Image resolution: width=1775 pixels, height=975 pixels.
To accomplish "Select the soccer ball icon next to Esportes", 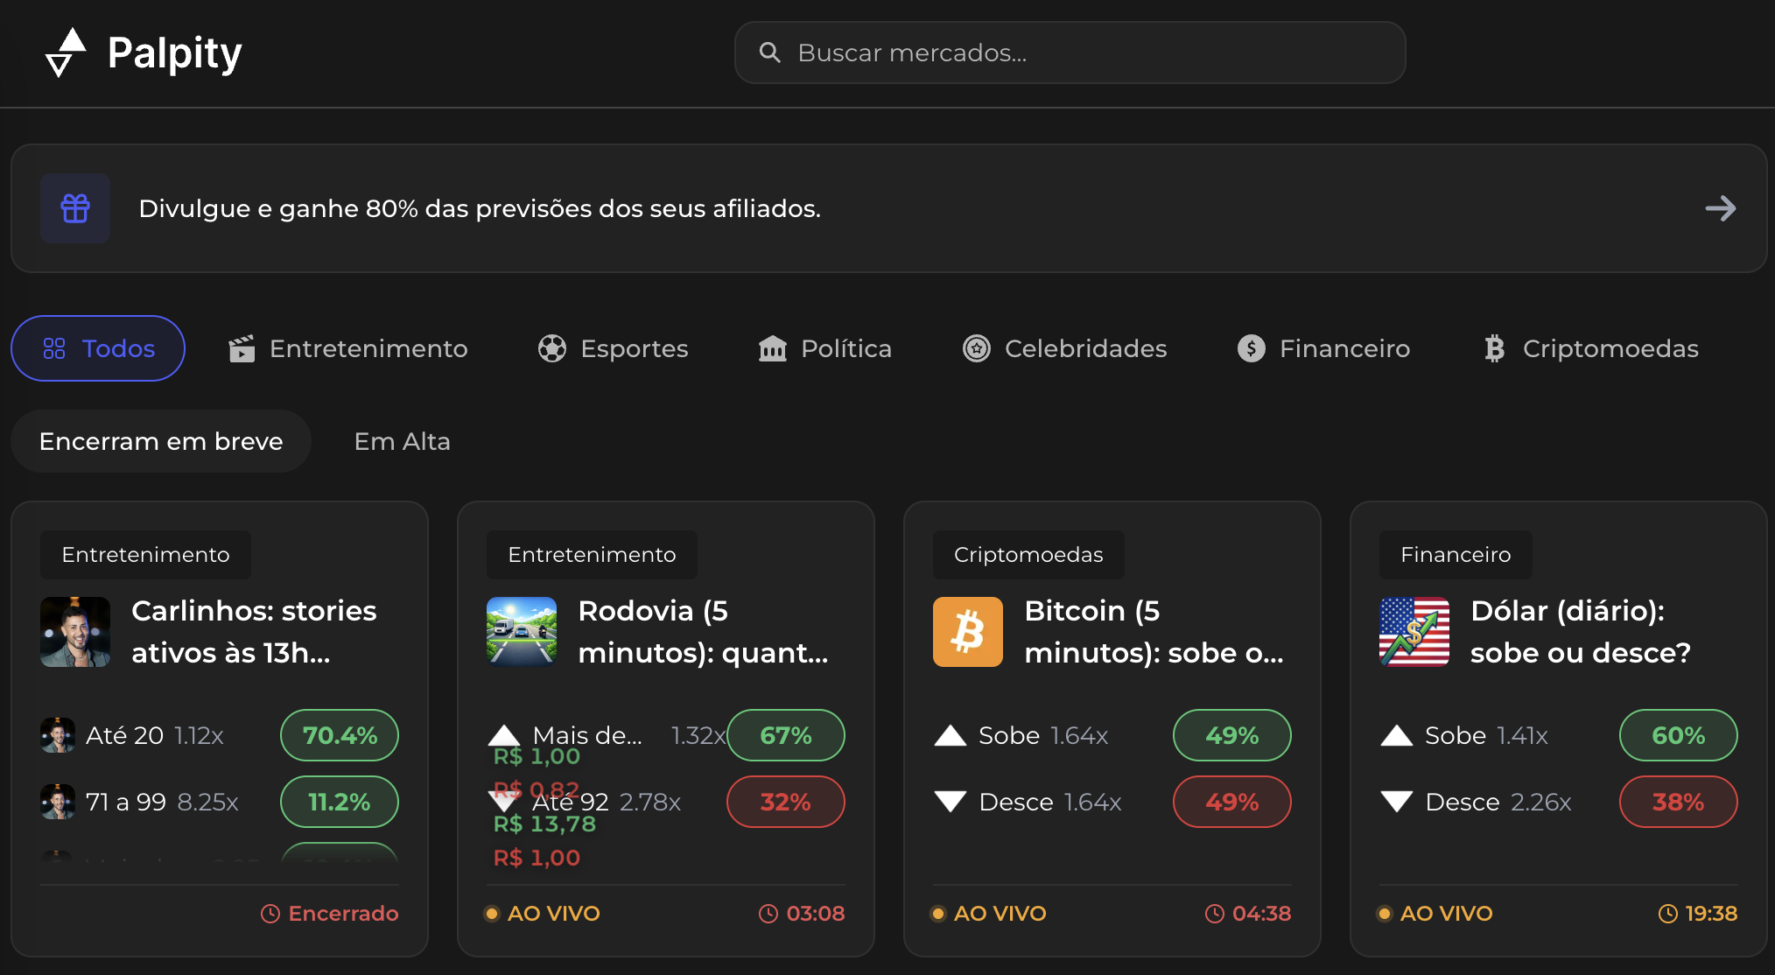I will pyautogui.click(x=552, y=348).
